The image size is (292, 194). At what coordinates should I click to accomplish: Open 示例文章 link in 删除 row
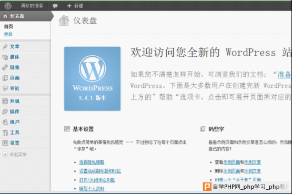(x=253, y=171)
